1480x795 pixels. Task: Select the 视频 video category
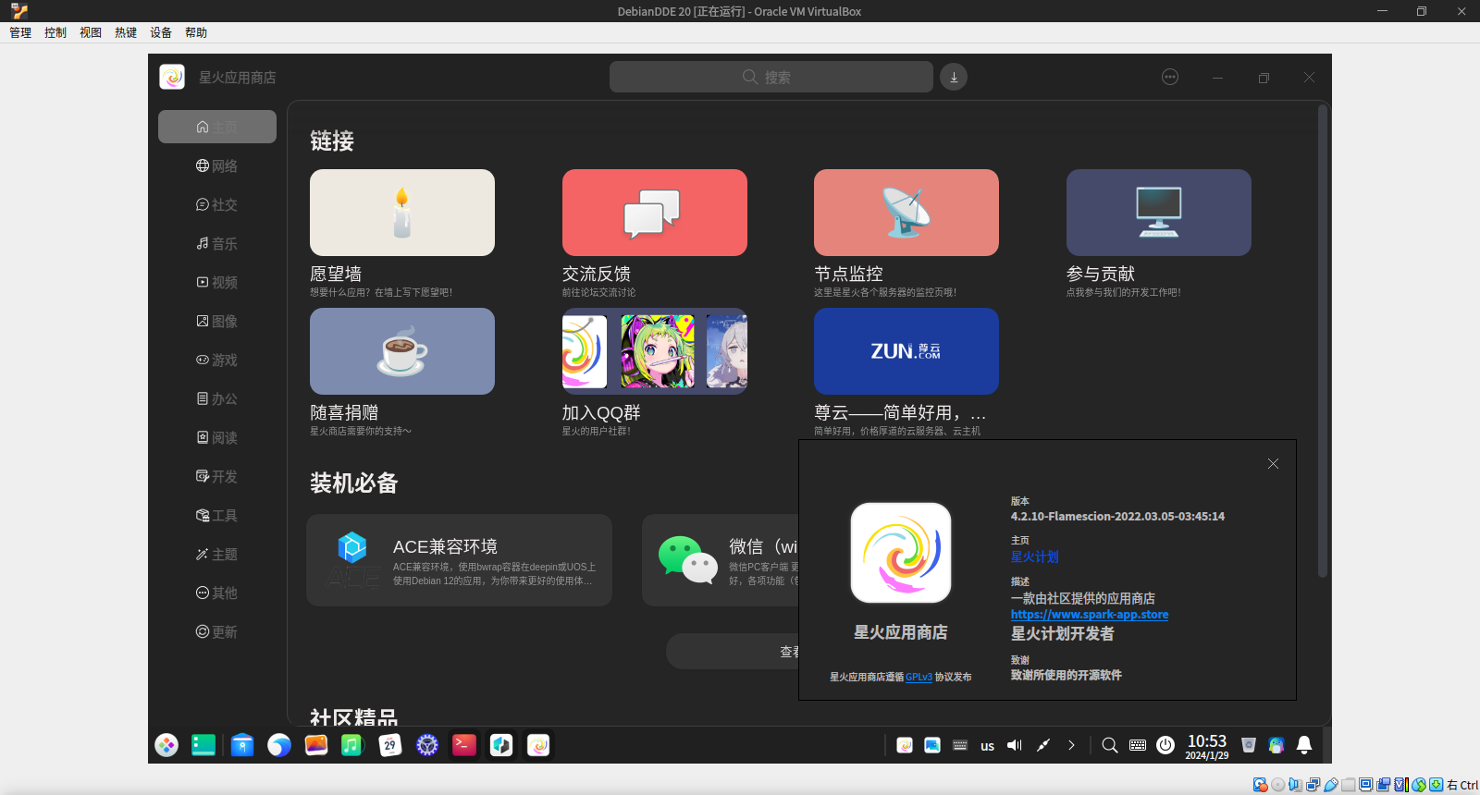coord(217,282)
